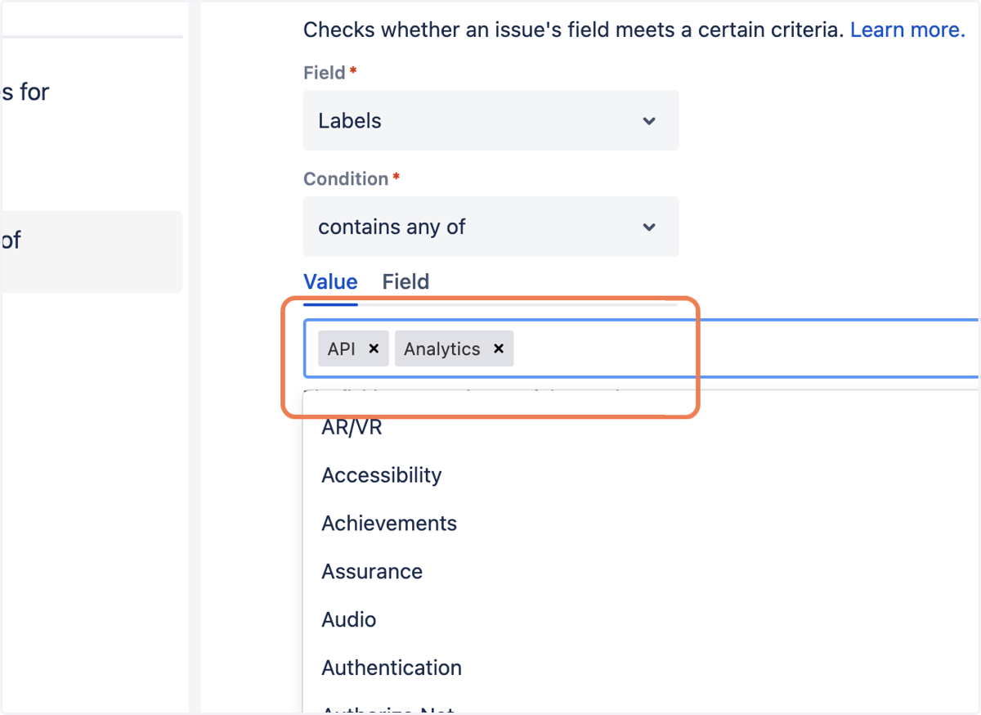Click the chevron on the Condition dropdown
Viewport: 981px width, 715px height.
649,227
